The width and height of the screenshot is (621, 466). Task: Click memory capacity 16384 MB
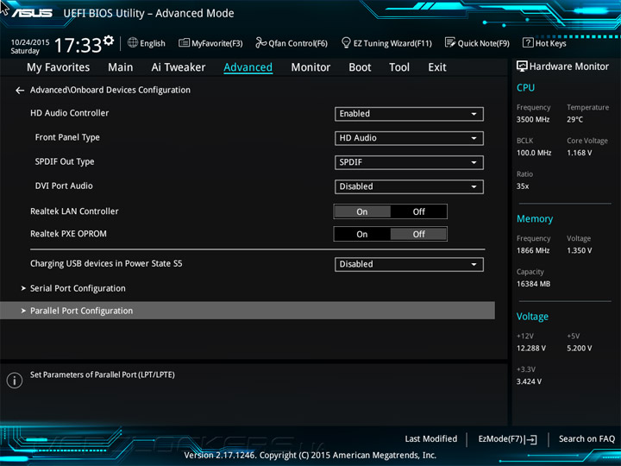(534, 284)
